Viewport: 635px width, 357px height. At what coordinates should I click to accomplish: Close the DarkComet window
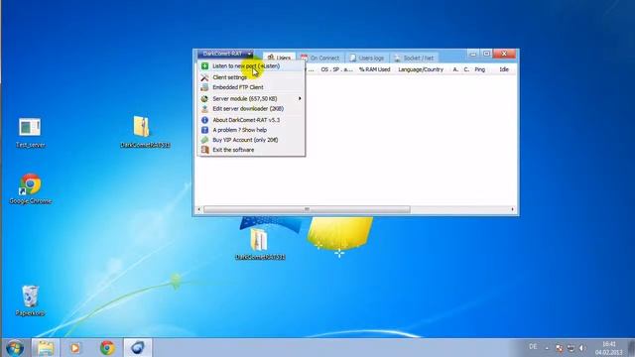504,54
